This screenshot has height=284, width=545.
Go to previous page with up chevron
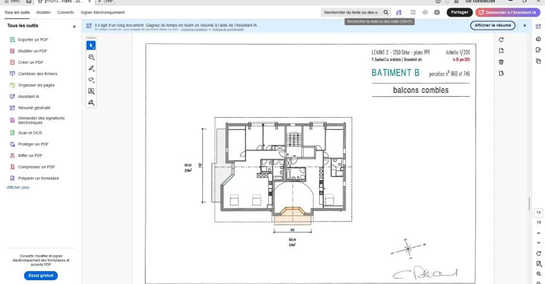coord(539,233)
